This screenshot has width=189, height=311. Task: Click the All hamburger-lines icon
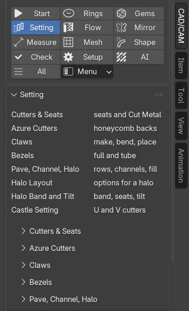[18, 72]
